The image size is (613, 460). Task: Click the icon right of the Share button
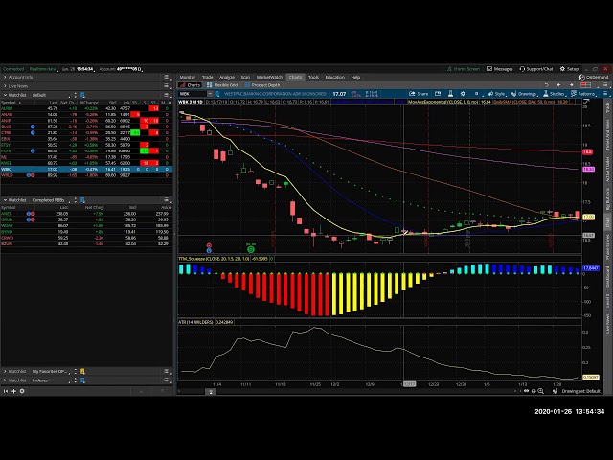pos(438,94)
